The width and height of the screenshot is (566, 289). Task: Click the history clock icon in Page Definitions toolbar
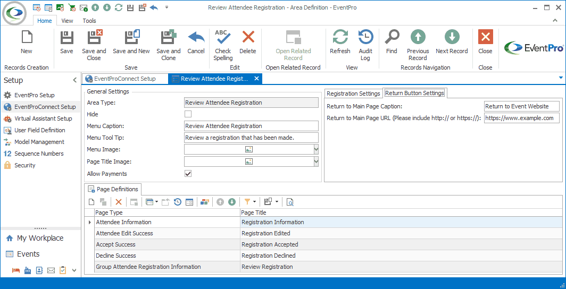(x=178, y=202)
